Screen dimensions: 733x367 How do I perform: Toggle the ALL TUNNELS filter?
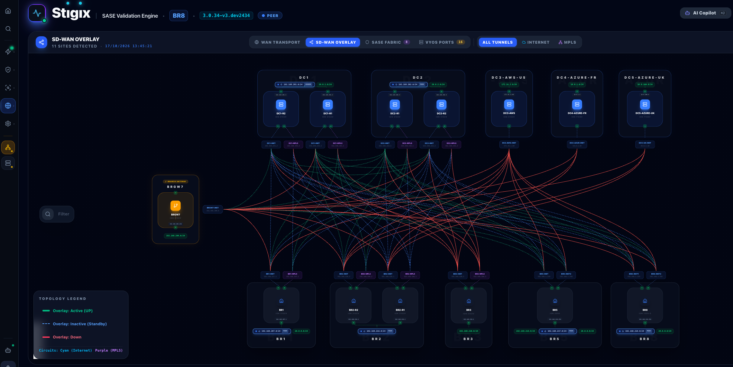(497, 42)
